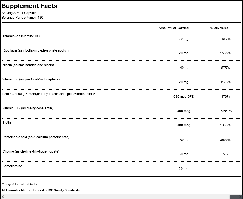The image size is (243, 199).
Task: Click the Supplement Facts heading
Action: [x=29, y=6]
